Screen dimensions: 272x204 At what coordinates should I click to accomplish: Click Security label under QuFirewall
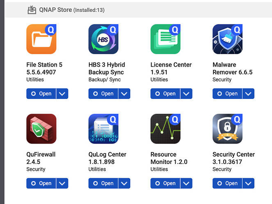point(36,169)
